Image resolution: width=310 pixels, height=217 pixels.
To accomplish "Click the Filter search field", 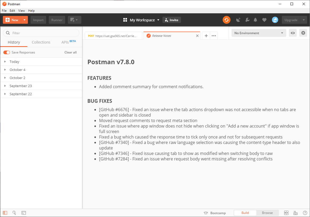I will tap(41, 33).
